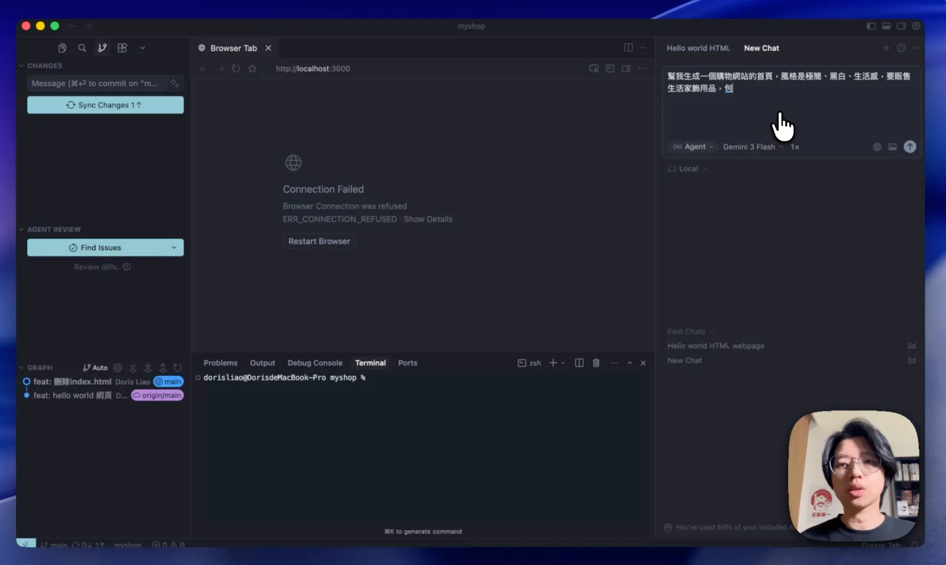Open the Extensions icon in sidebar
Viewport: 946px width, 565px height.
pyautogui.click(x=122, y=48)
